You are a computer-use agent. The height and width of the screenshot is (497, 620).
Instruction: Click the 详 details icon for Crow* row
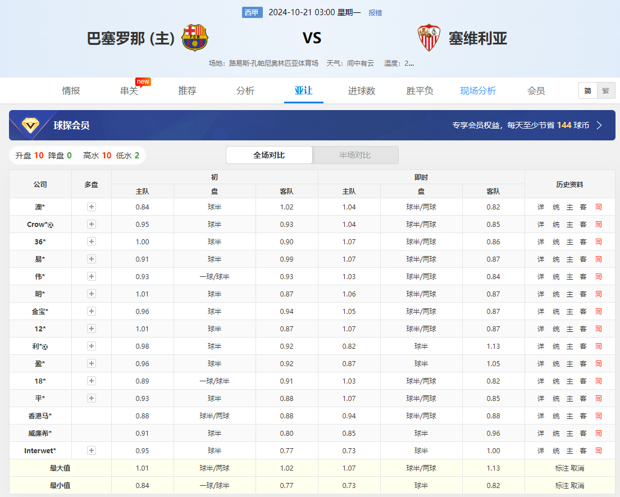coord(541,225)
